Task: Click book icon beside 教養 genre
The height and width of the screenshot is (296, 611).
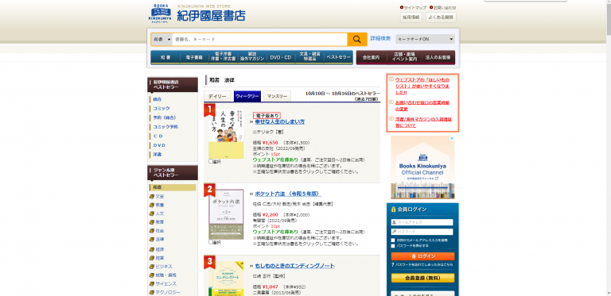Action: coord(152,205)
